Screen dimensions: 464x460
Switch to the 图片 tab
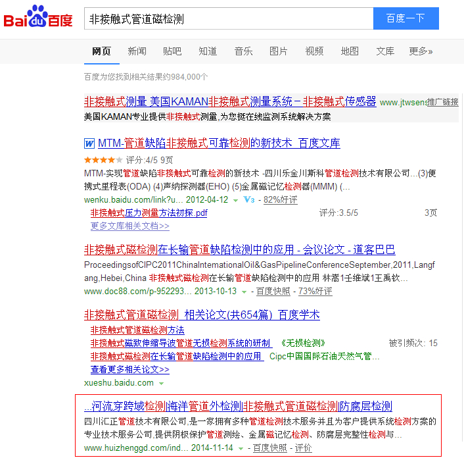tap(279, 51)
